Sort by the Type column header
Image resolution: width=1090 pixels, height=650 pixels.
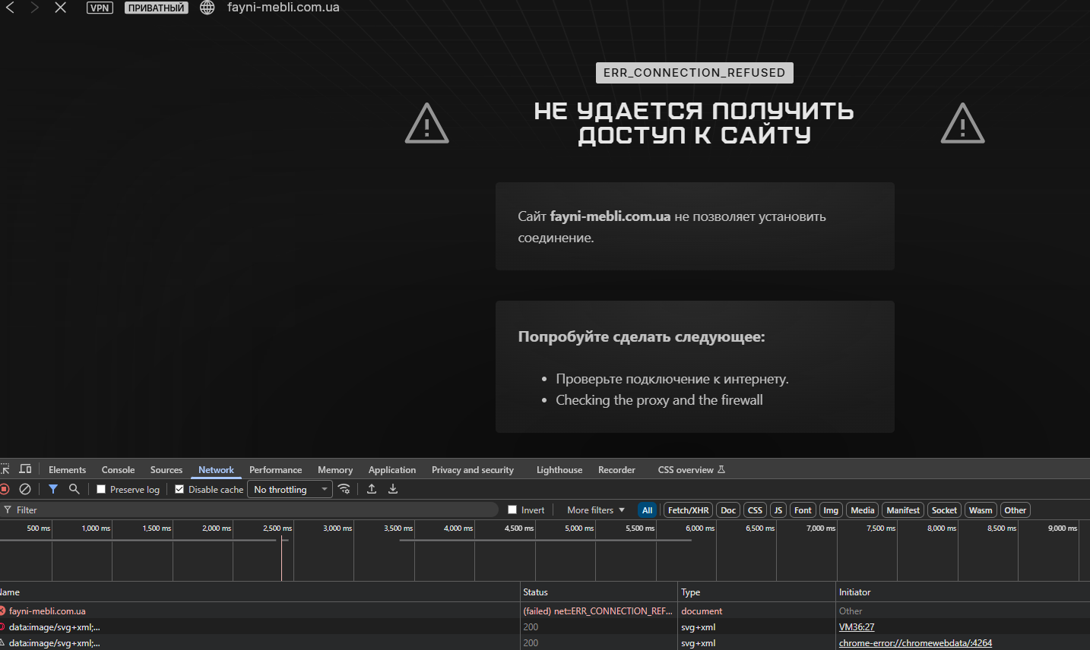[757, 592]
